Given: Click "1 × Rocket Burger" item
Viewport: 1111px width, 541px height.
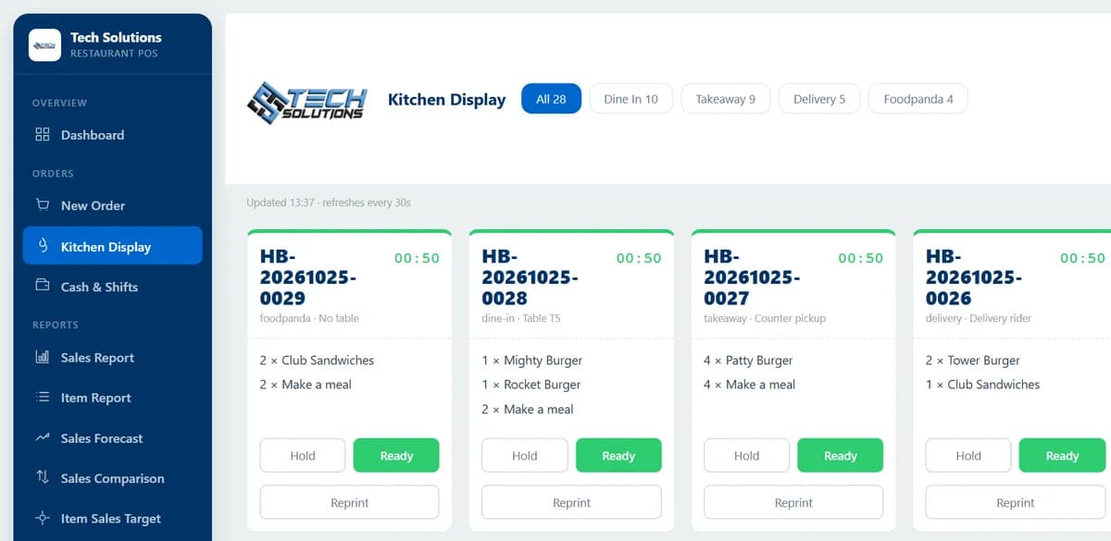Looking at the screenshot, I should [531, 385].
